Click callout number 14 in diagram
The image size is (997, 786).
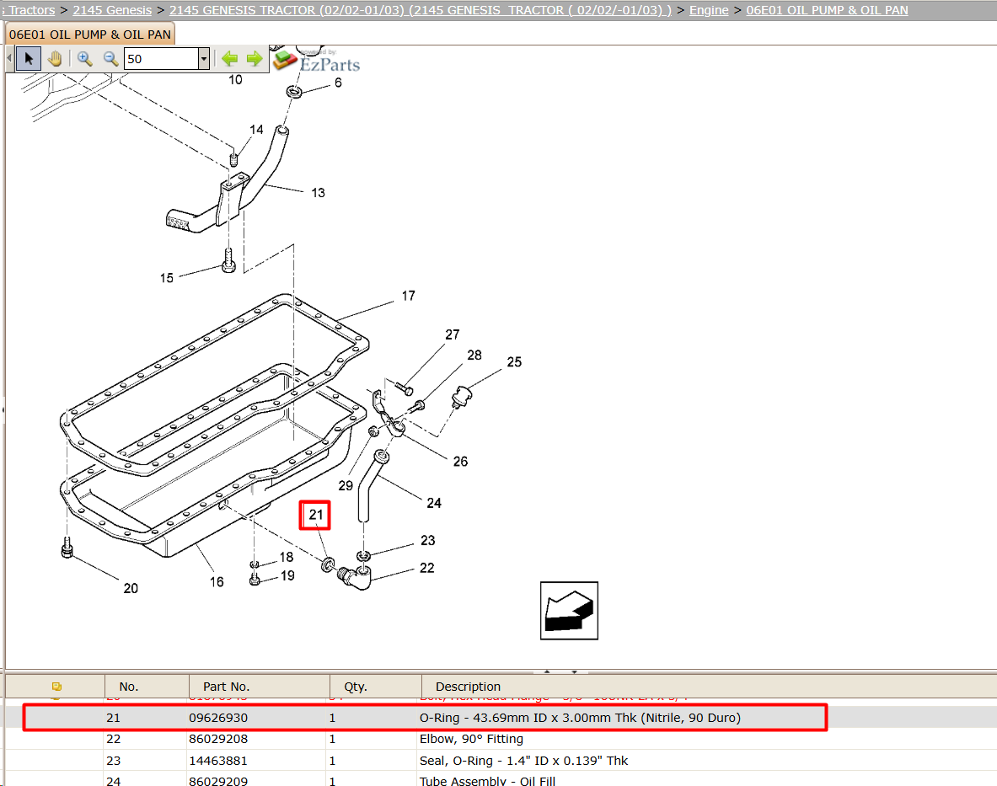coord(256,130)
